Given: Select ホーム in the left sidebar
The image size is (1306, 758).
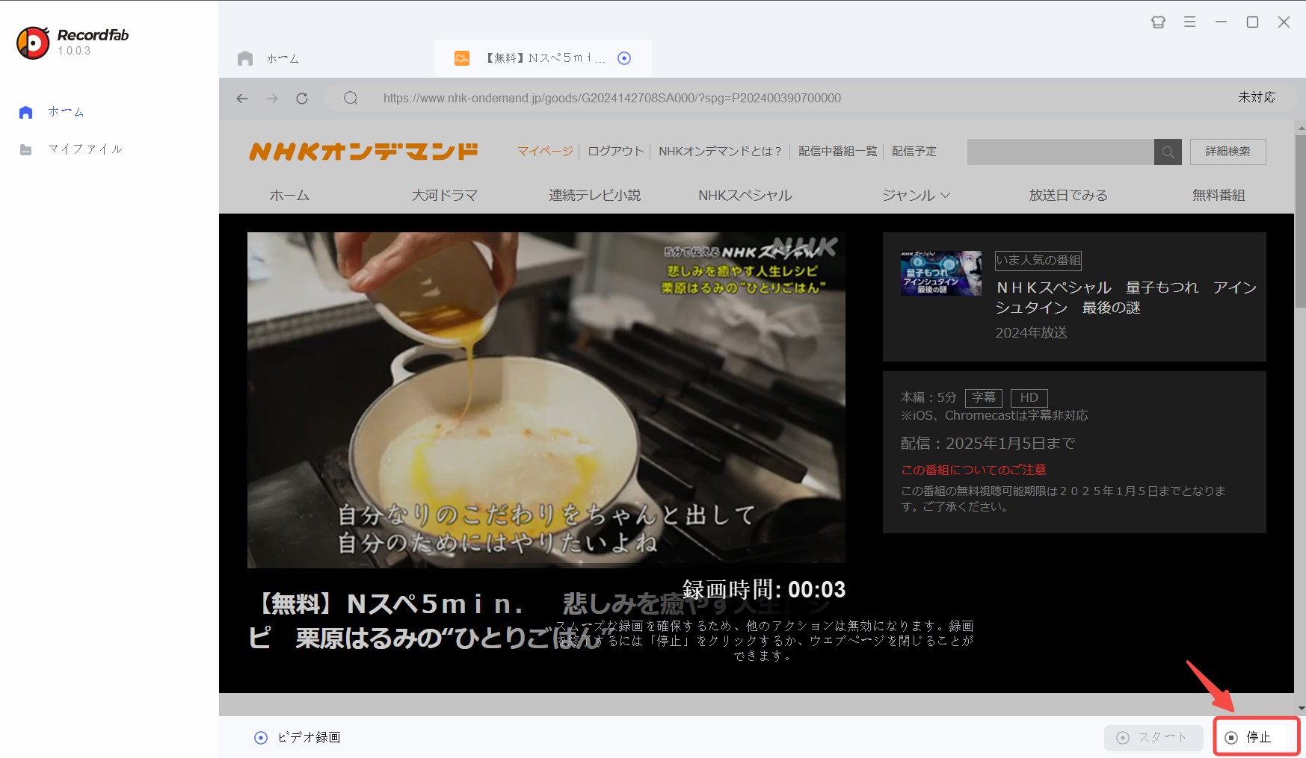Looking at the screenshot, I should (x=66, y=112).
